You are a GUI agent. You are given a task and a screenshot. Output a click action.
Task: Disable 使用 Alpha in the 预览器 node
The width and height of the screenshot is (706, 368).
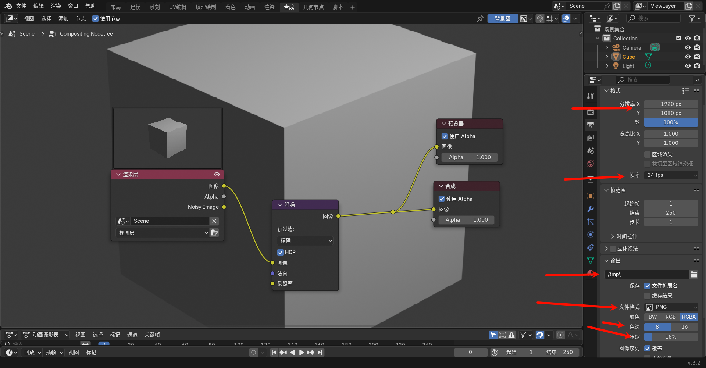tap(445, 136)
